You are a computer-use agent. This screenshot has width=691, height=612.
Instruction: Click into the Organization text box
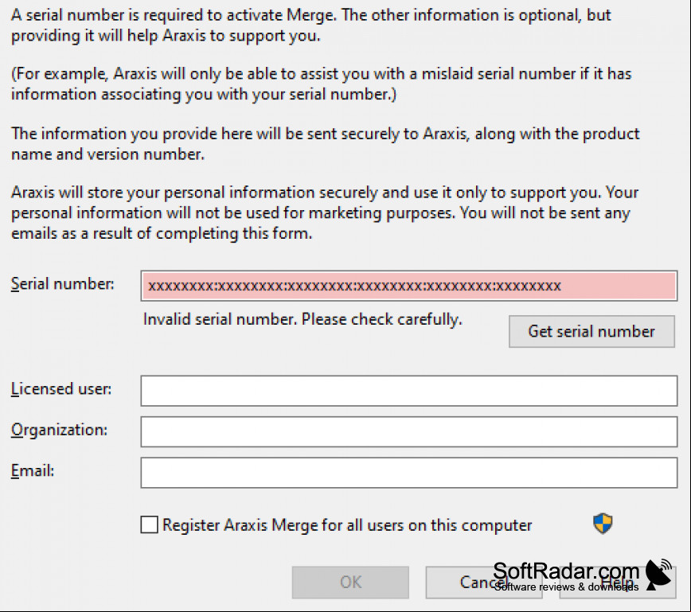click(409, 432)
